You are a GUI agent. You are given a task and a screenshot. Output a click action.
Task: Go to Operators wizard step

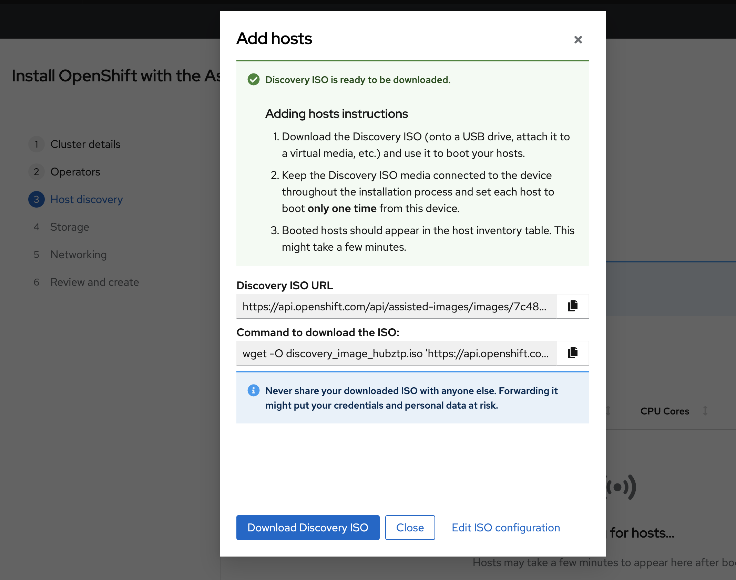point(75,172)
